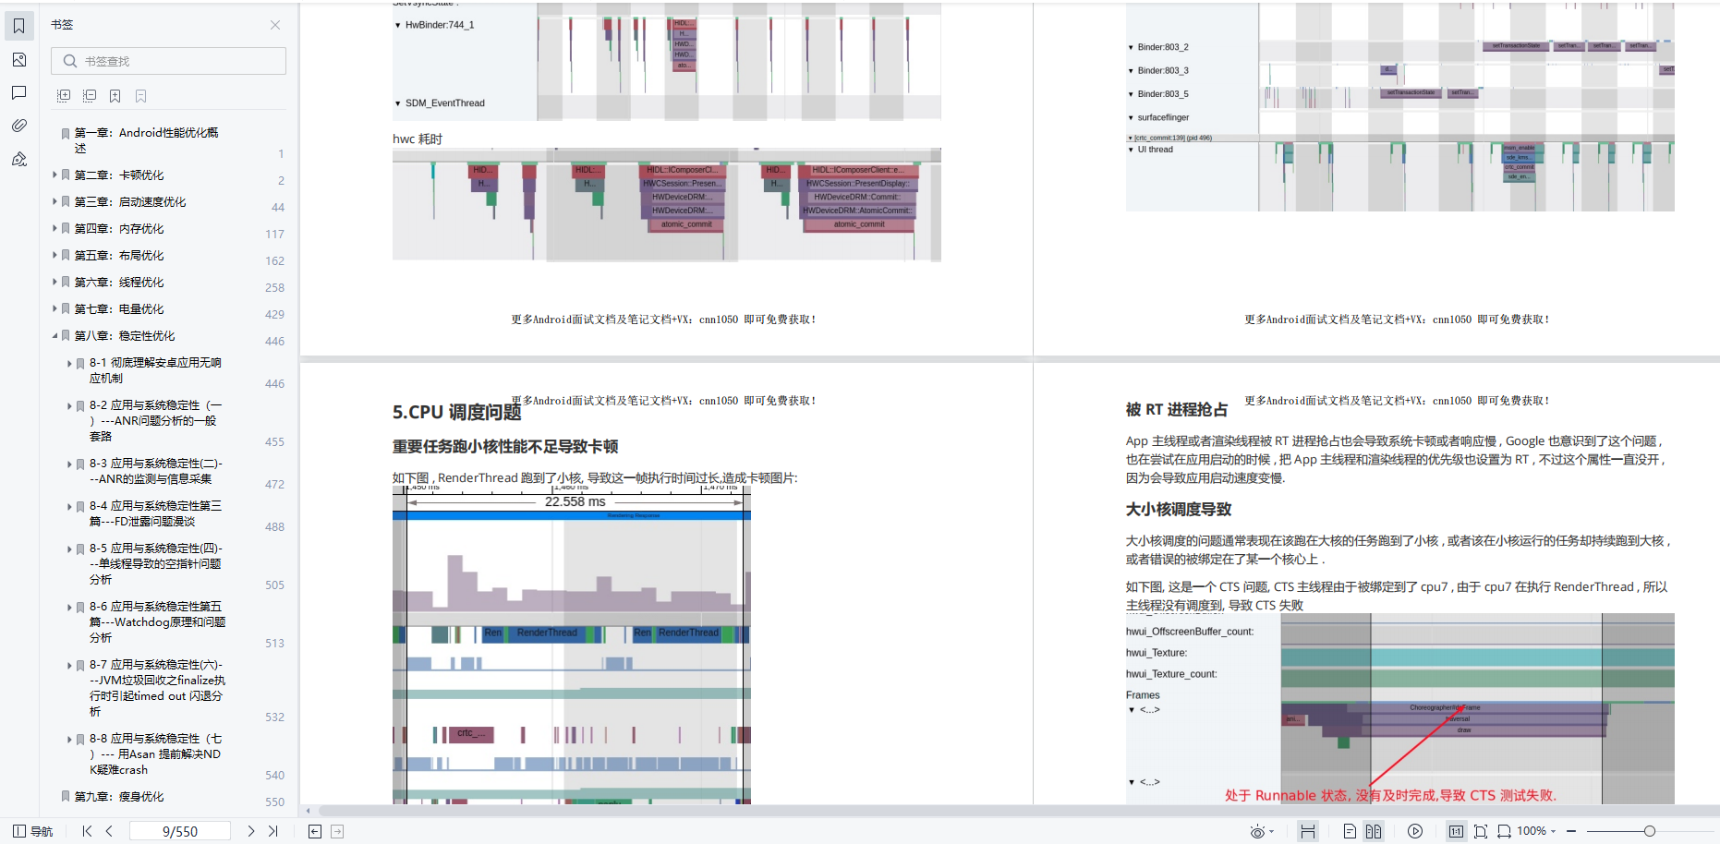
Task: Expand the 8-2 ANR问题分析 item
Action: [69, 405]
